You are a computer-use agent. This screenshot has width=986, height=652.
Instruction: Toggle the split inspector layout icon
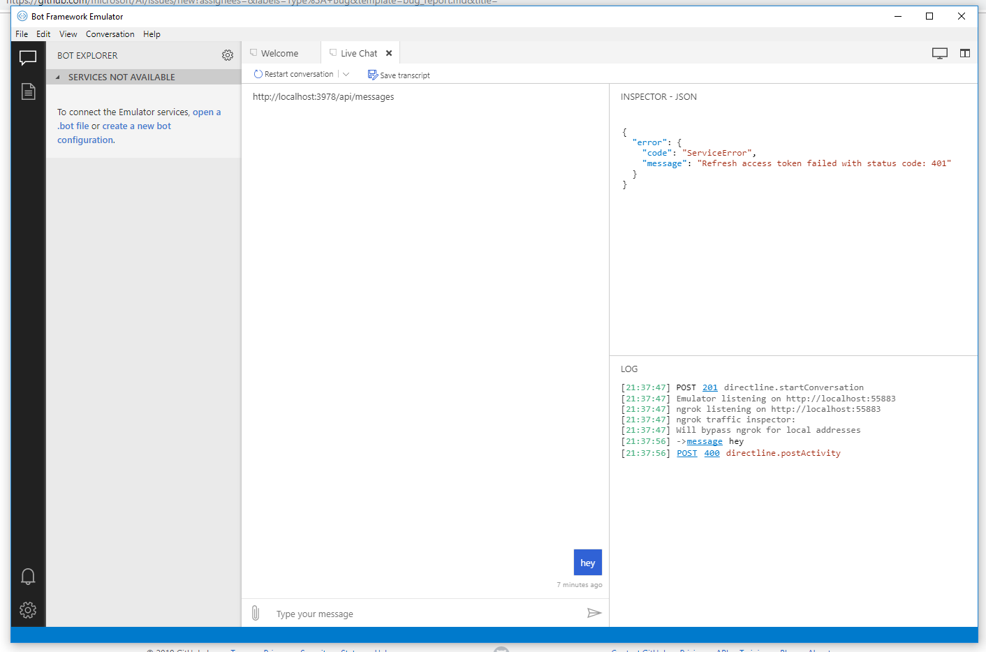click(964, 52)
